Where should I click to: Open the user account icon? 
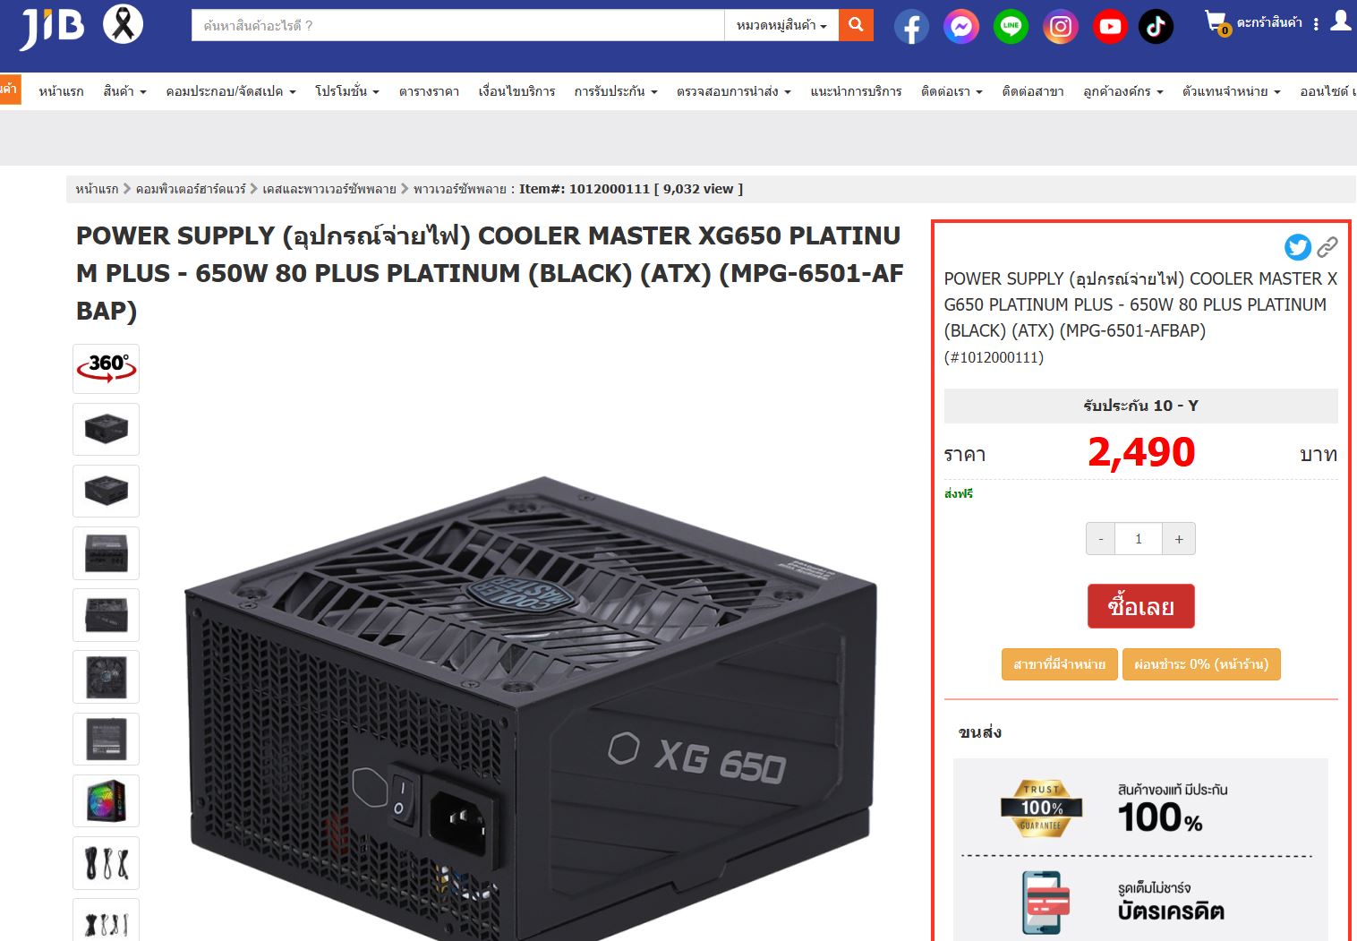click(1340, 21)
